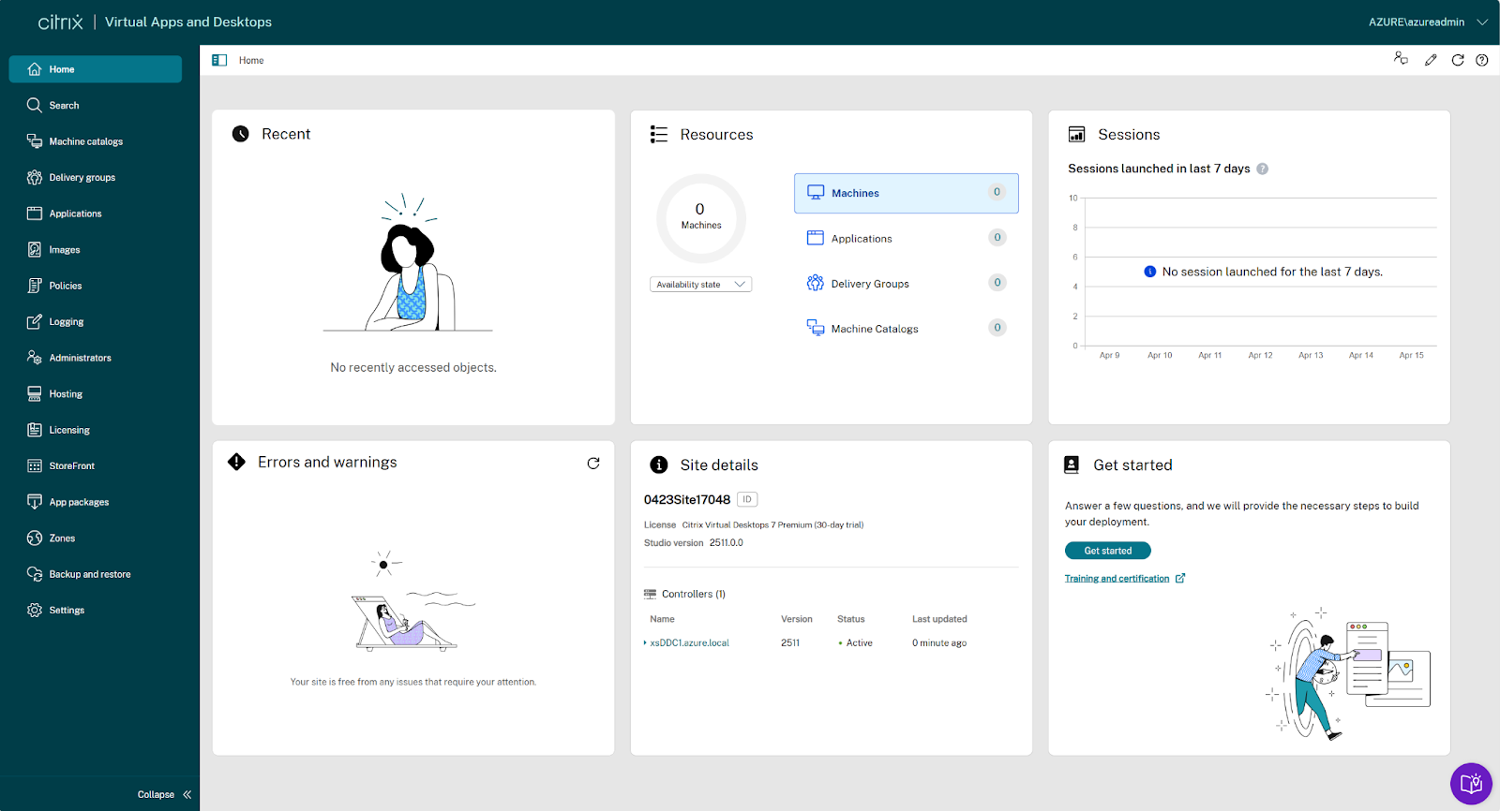Show the site ID badge
This screenshot has height=811, width=1500.
tap(747, 500)
